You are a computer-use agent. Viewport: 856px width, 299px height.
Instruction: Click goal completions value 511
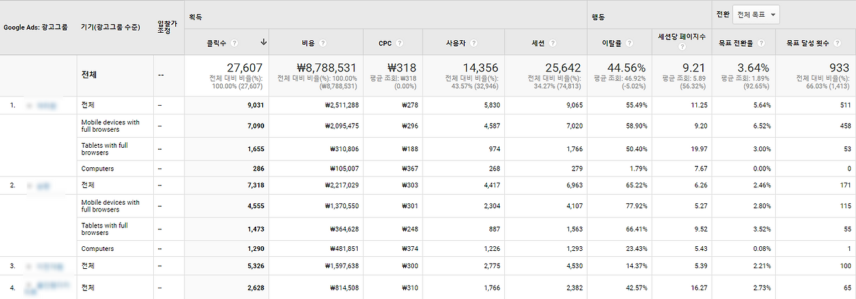click(845, 105)
